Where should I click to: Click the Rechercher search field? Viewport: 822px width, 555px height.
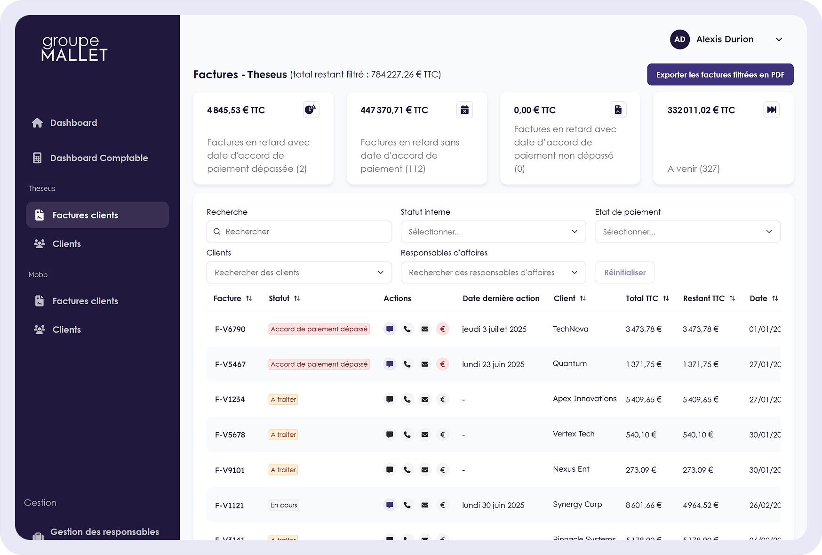tap(299, 232)
